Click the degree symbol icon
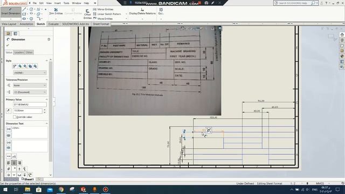 14,169
